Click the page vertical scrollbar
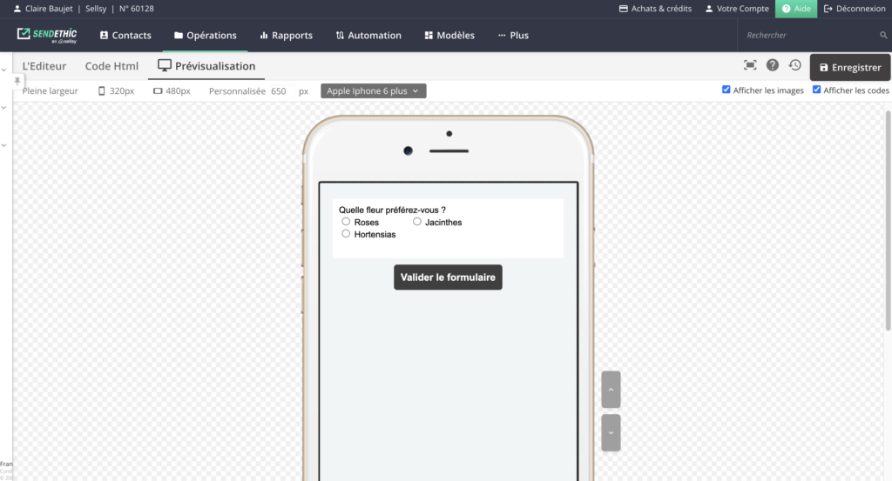The width and height of the screenshot is (892, 481). coord(888,220)
